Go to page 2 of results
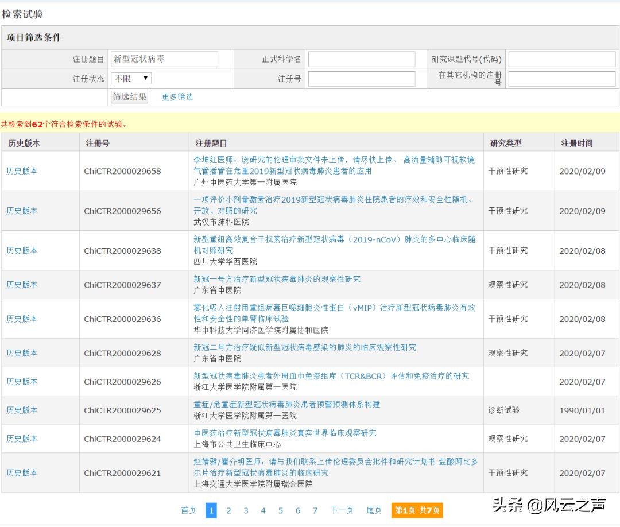The height and width of the screenshot is (527, 620). click(x=228, y=510)
